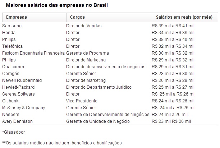Select the Naspers company cell

(x=10, y=115)
